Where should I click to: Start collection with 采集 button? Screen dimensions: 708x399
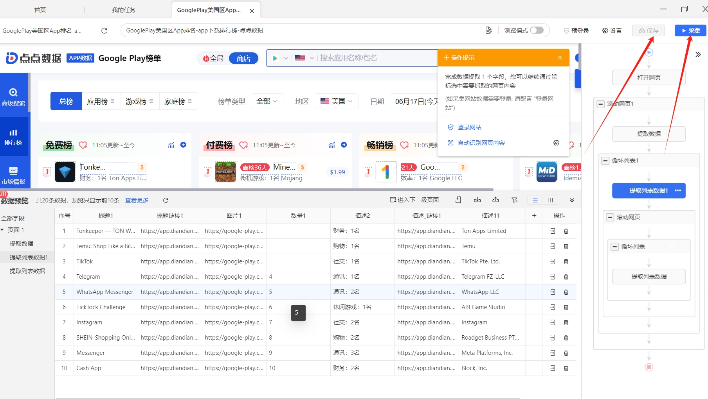(x=690, y=30)
